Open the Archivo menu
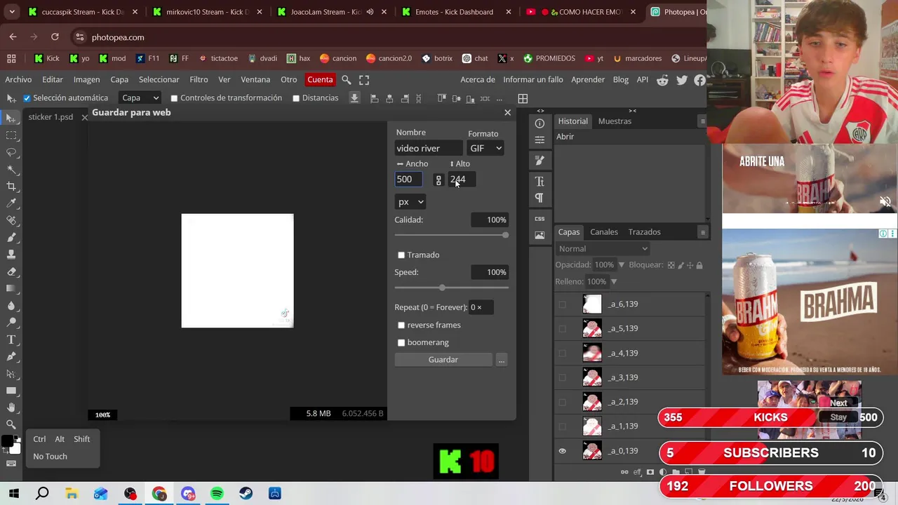The image size is (898, 505). [18, 80]
